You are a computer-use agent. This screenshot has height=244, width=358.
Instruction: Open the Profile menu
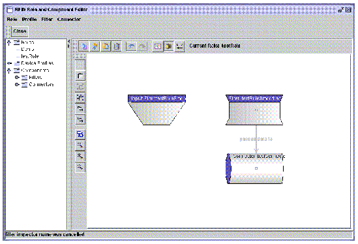coord(29,20)
